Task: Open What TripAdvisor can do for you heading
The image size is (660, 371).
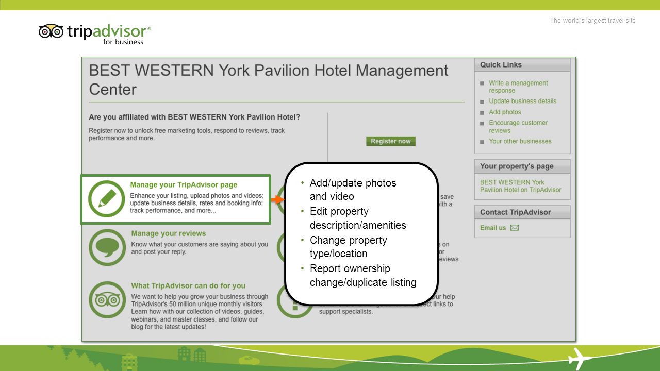Action: (x=188, y=285)
